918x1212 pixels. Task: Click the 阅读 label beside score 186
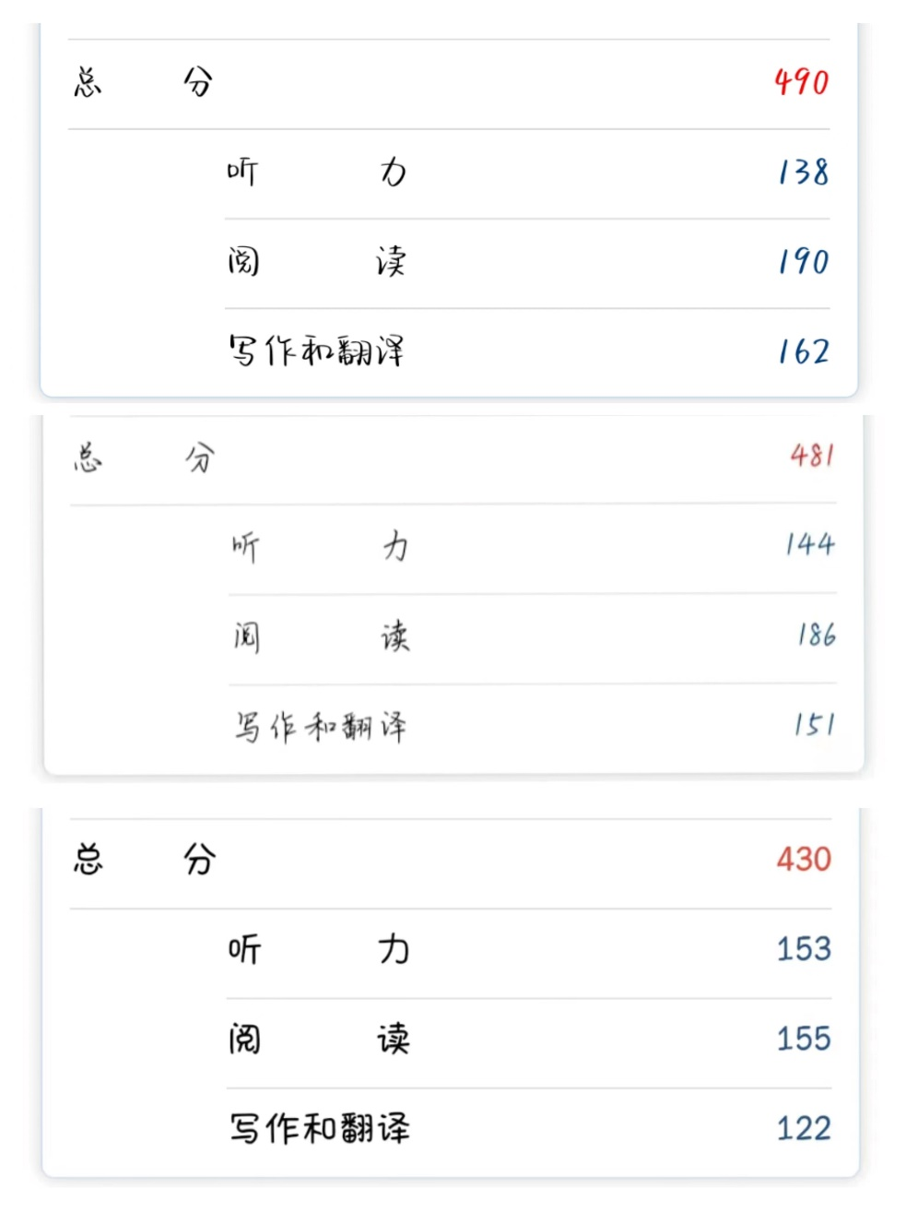click(x=320, y=636)
